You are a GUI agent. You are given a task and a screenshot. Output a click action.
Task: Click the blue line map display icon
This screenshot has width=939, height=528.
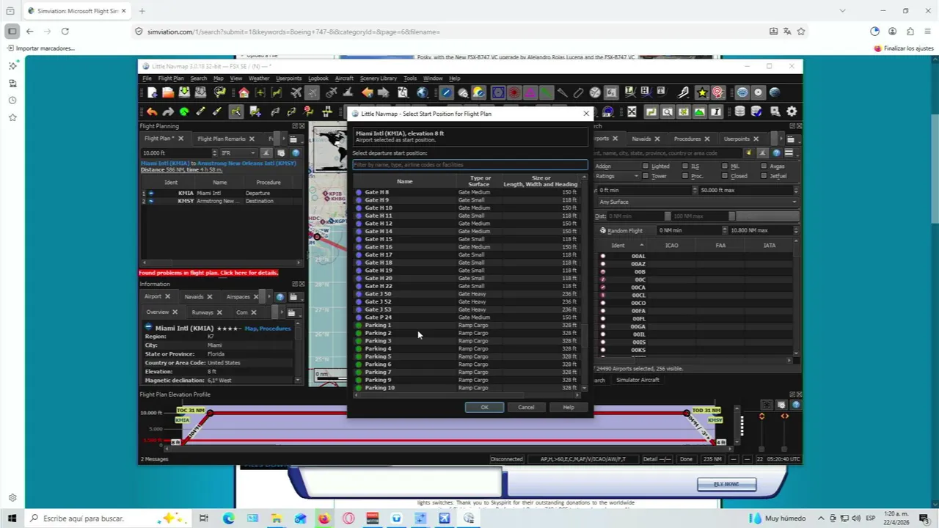pos(446,92)
